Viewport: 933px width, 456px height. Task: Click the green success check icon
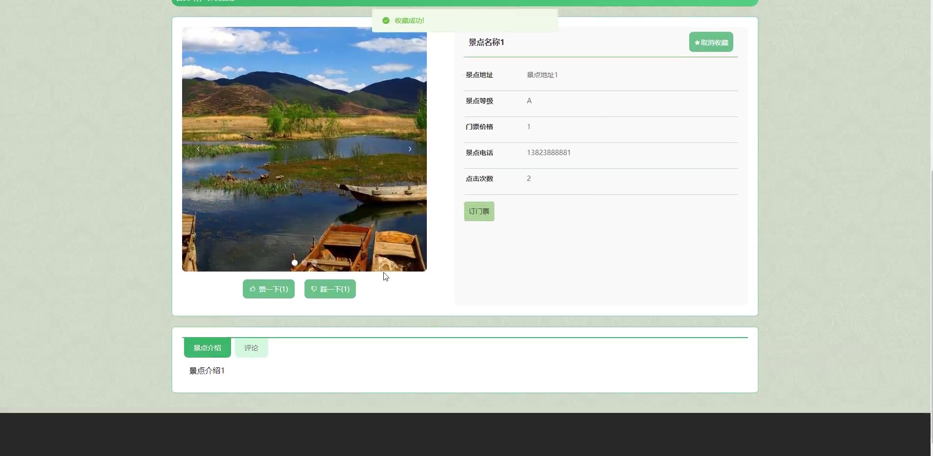(386, 21)
